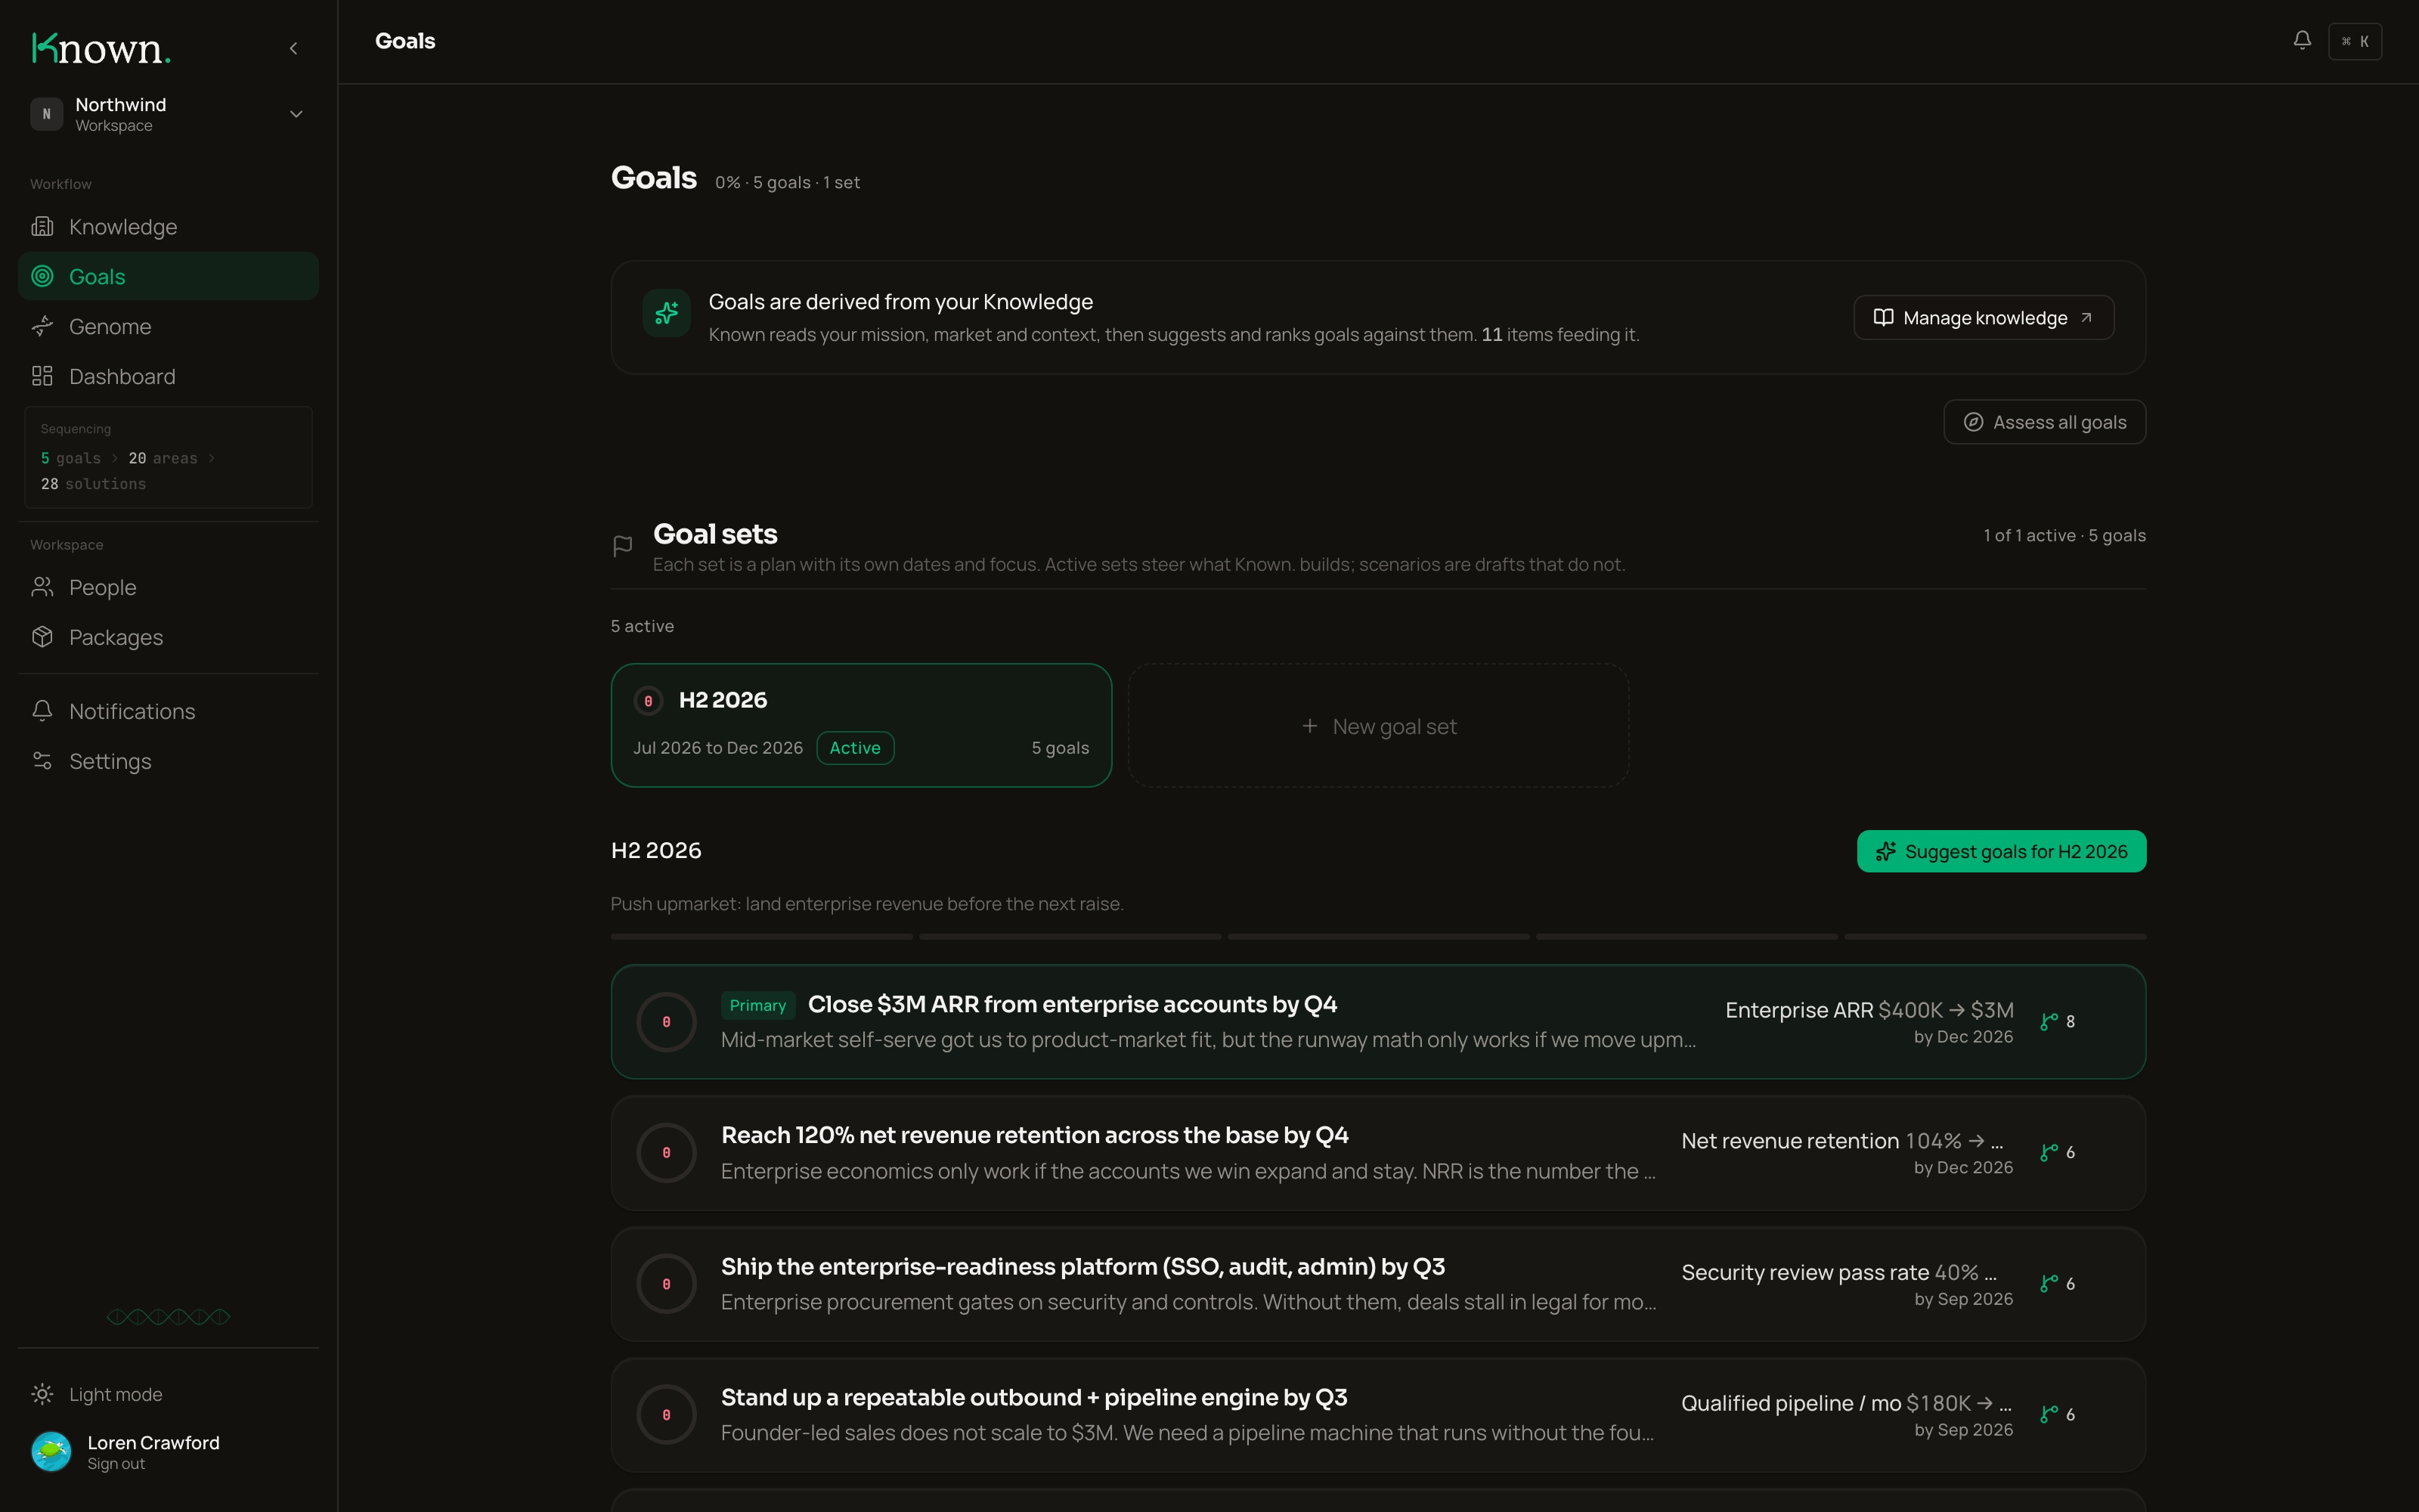Viewport: 2419px width, 1512px height.
Task: Click the Light mode sun icon
Action: 42,1394
